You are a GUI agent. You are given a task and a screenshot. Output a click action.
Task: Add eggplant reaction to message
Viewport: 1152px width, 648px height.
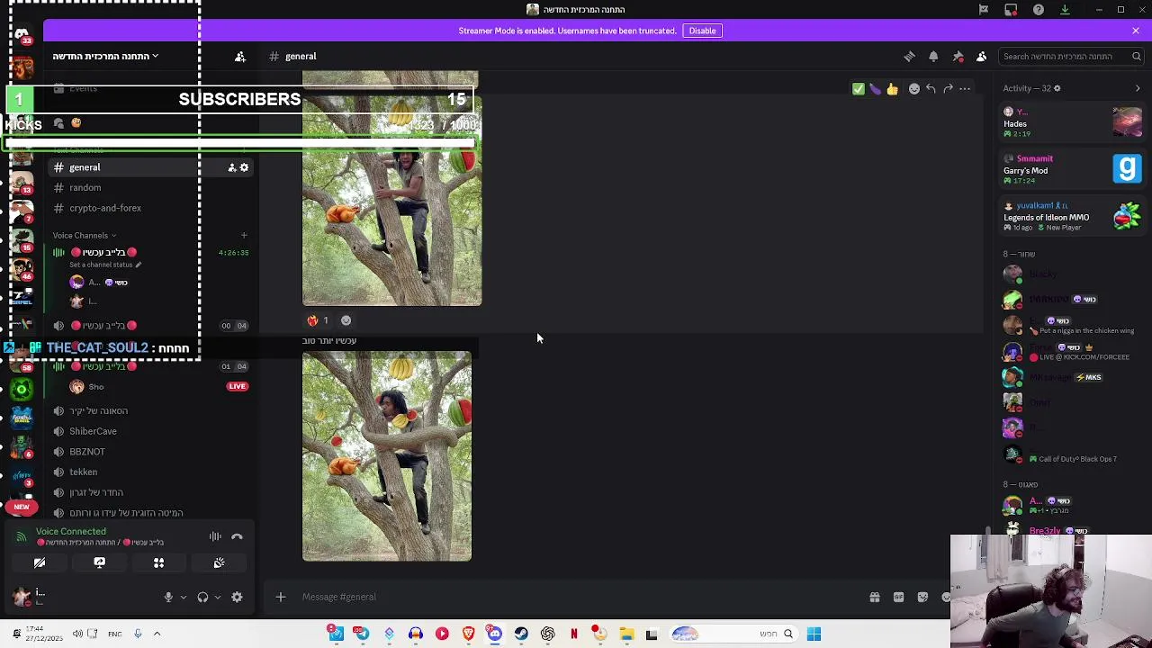[875, 89]
